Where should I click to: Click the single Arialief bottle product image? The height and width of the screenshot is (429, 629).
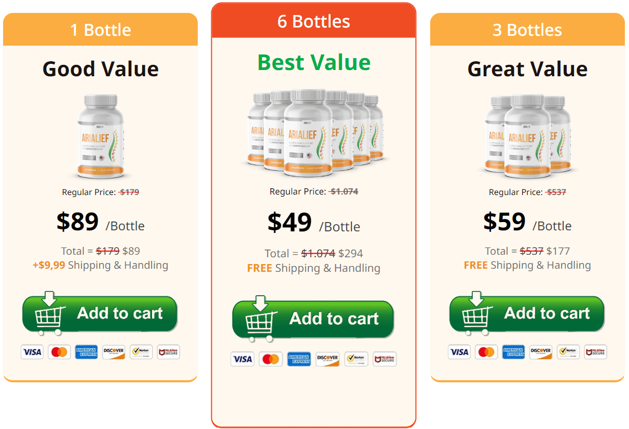(x=100, y=135)
